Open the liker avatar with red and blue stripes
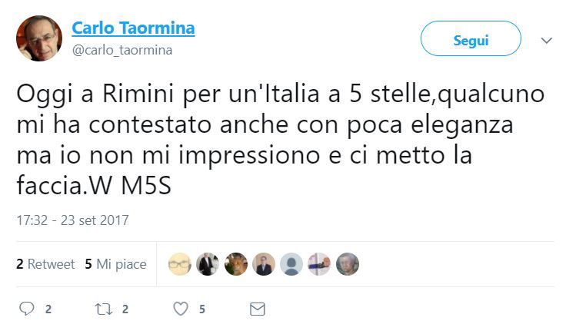566x334 pixels. (319, 264)
